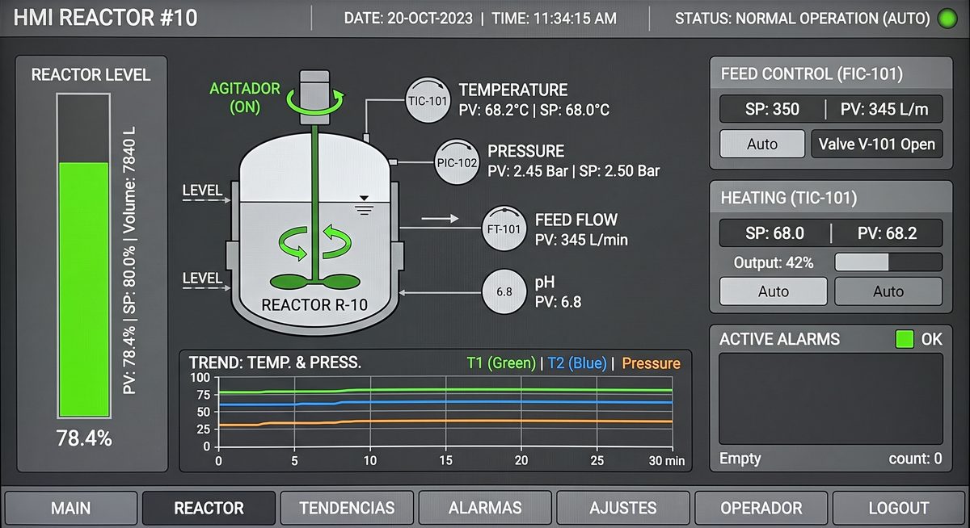The height and width of the screenshot is (528, 970).
Task: Click the T1 (Green) trend legend
Action: coord(501,363)
